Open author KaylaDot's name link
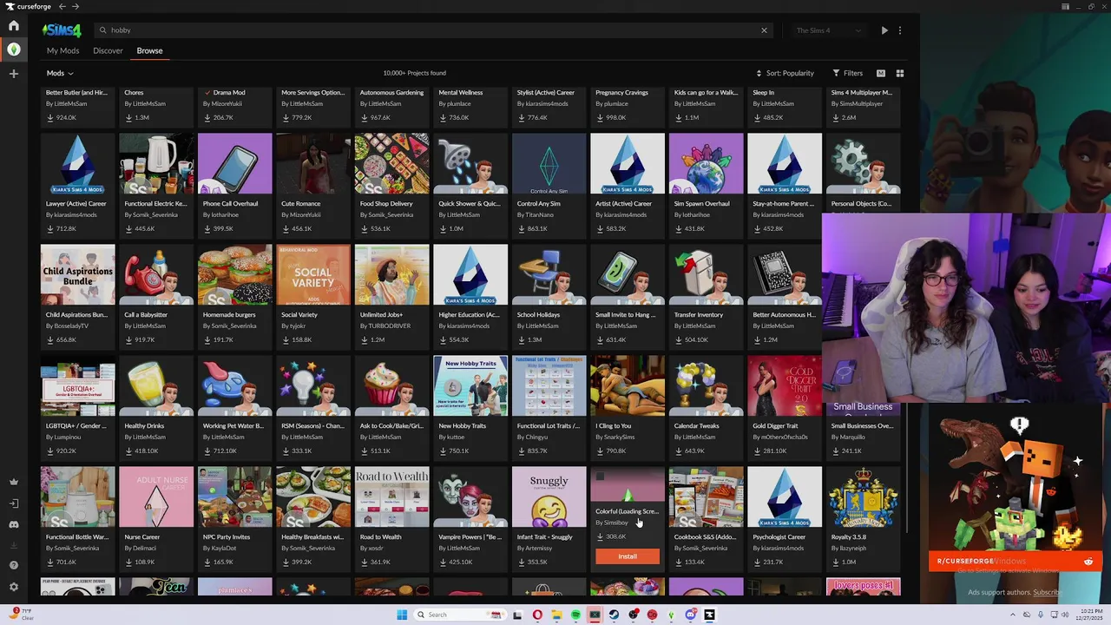 point(222,549)
